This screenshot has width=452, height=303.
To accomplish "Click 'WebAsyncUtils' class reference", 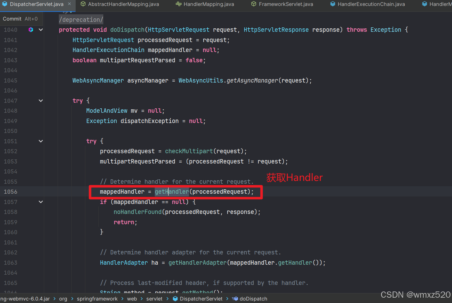I will pos(201,80).
